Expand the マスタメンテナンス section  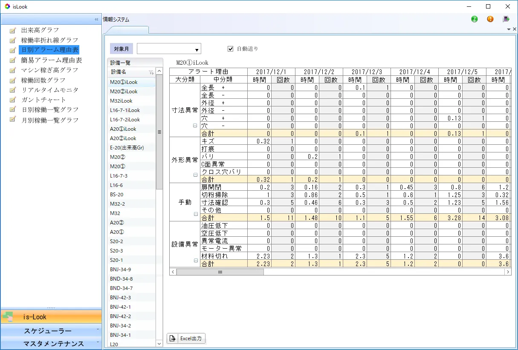click(51, 344)
